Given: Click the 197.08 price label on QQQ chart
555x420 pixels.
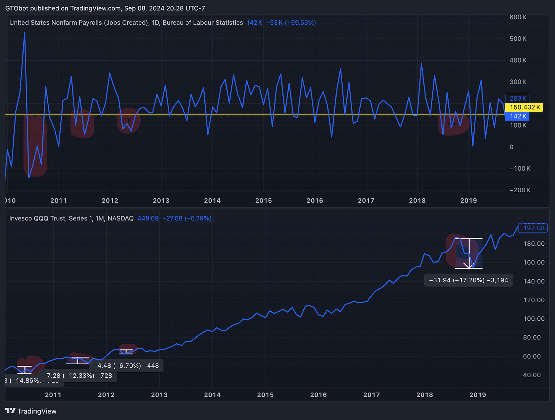Looking at the screenshot, I should click(534, 228).
